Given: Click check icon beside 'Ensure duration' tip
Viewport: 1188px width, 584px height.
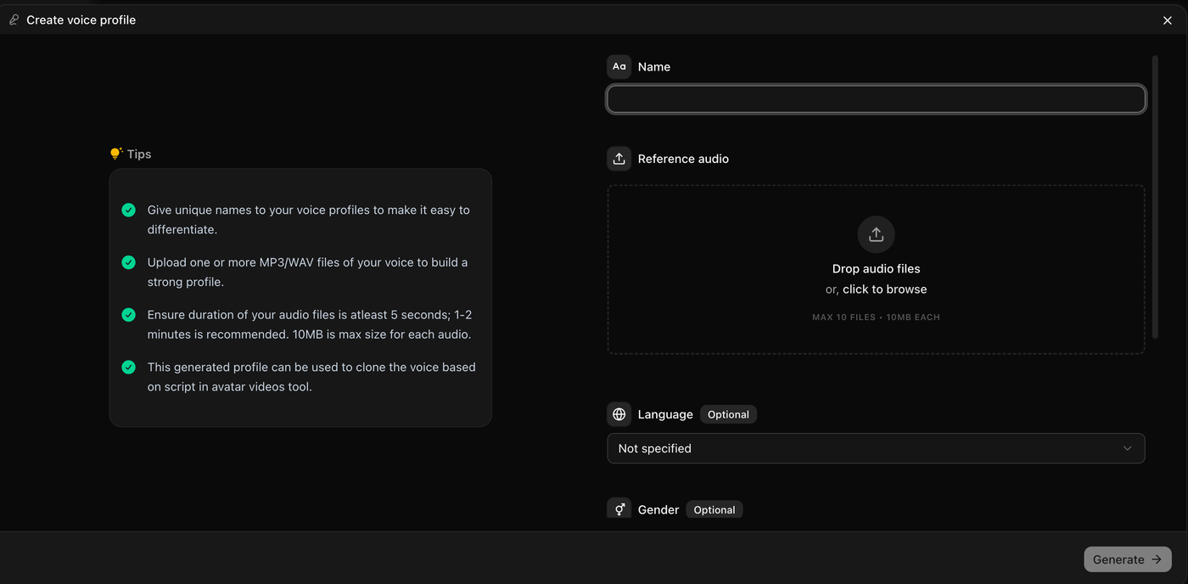Looking at the screenshot, I should pyautogui.click(x=128, y=315).
